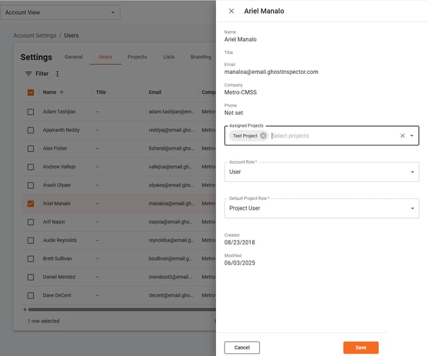427x356 pixels.
Task: Click the filter lines icon
Action: tap(29, 73)
